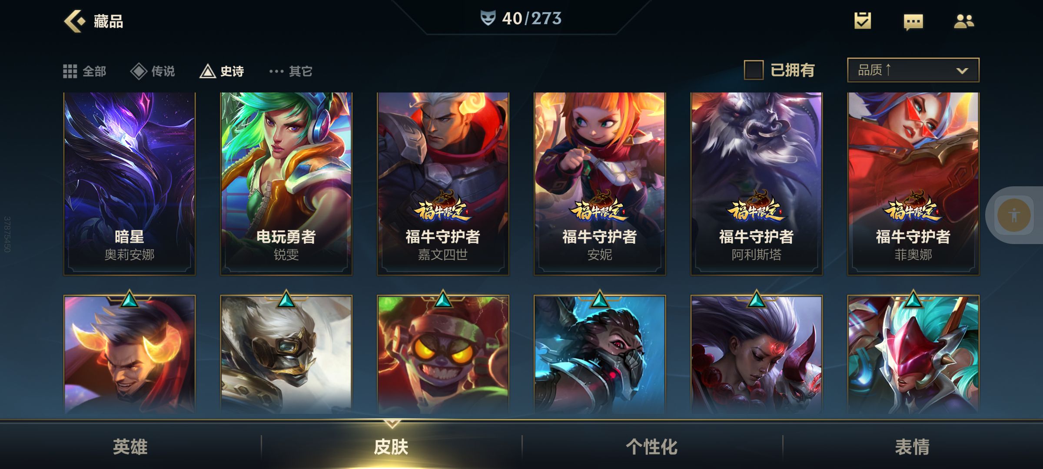Open the missions checklist icon
This screenshot has width=1043, height=469.
coord(863,21)
